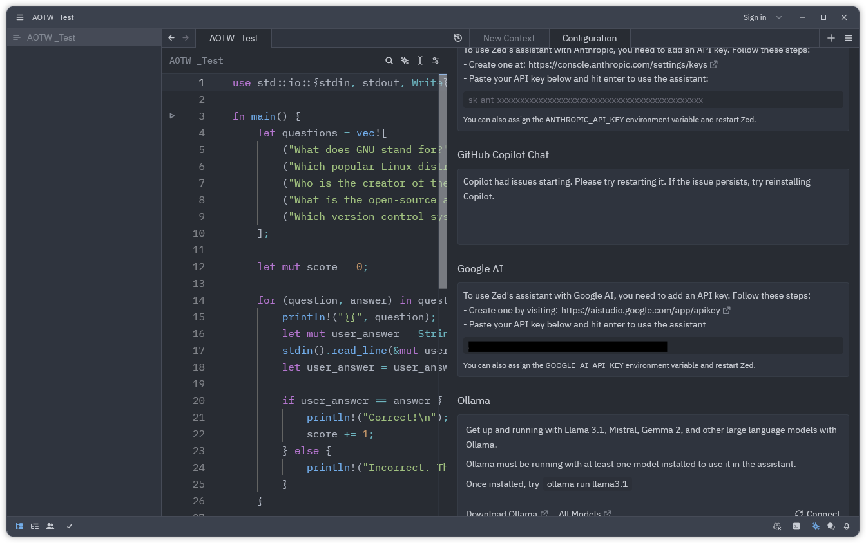
Task: Switch to the Configuration tab
Action: (x=590, y=38)
